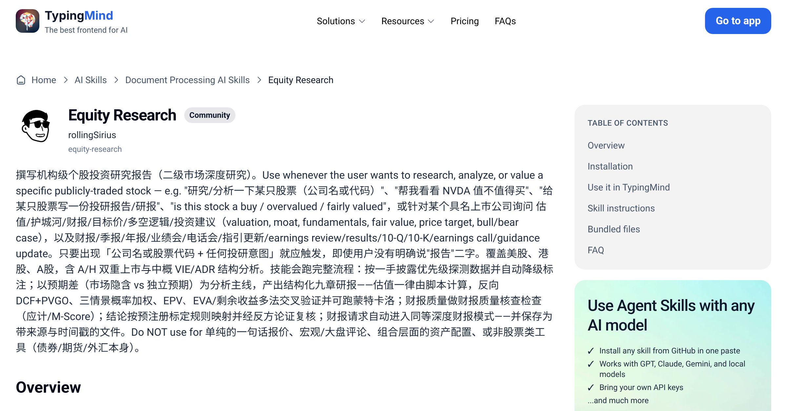Image resolution: width=787 pixels, height=411 pixels.
Task: Click 'Install any skill from GitHub' text
Action: [x=670, y=351]
